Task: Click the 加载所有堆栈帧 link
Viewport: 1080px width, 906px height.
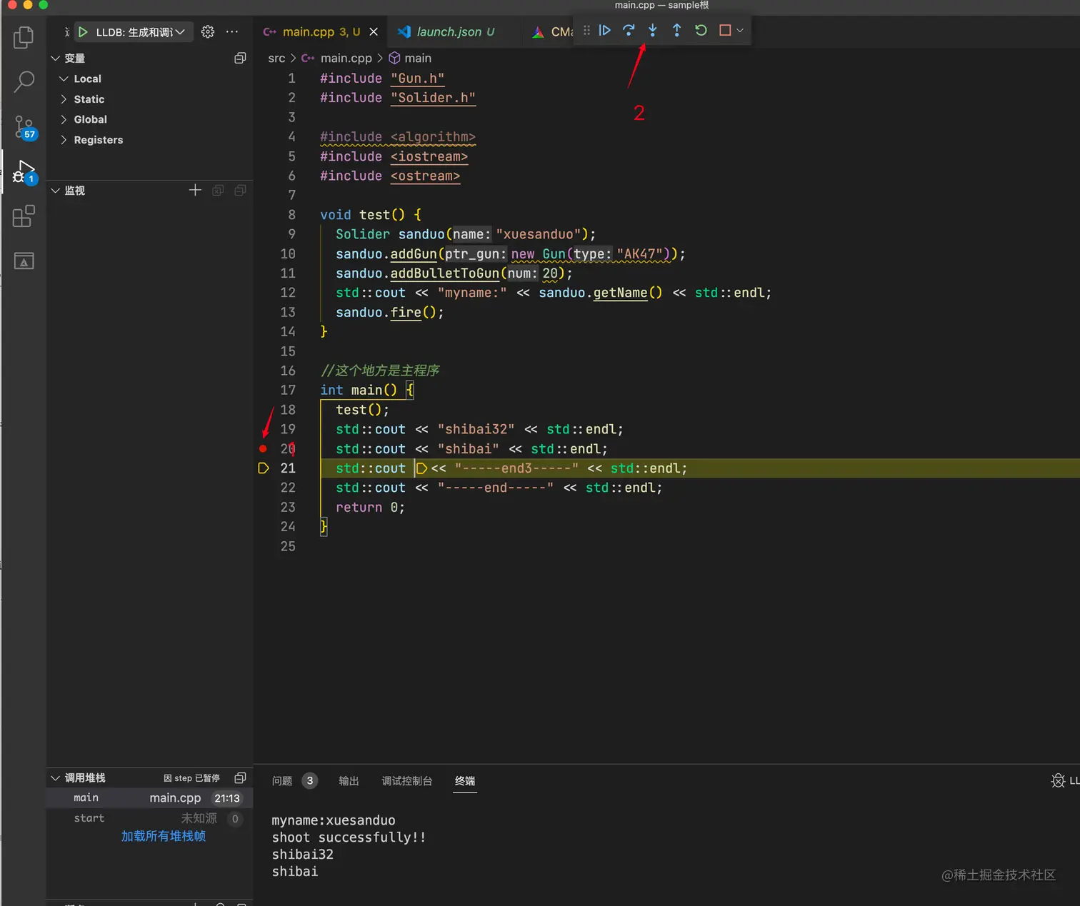Action: pyautogui.click(x=164, y=836)
